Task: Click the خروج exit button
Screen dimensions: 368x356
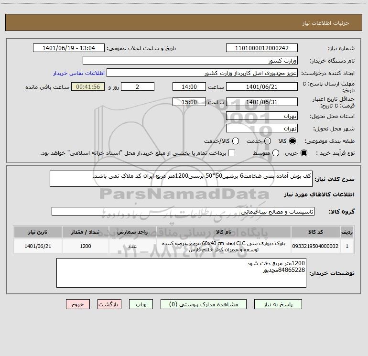Action: tap(78, 304)
